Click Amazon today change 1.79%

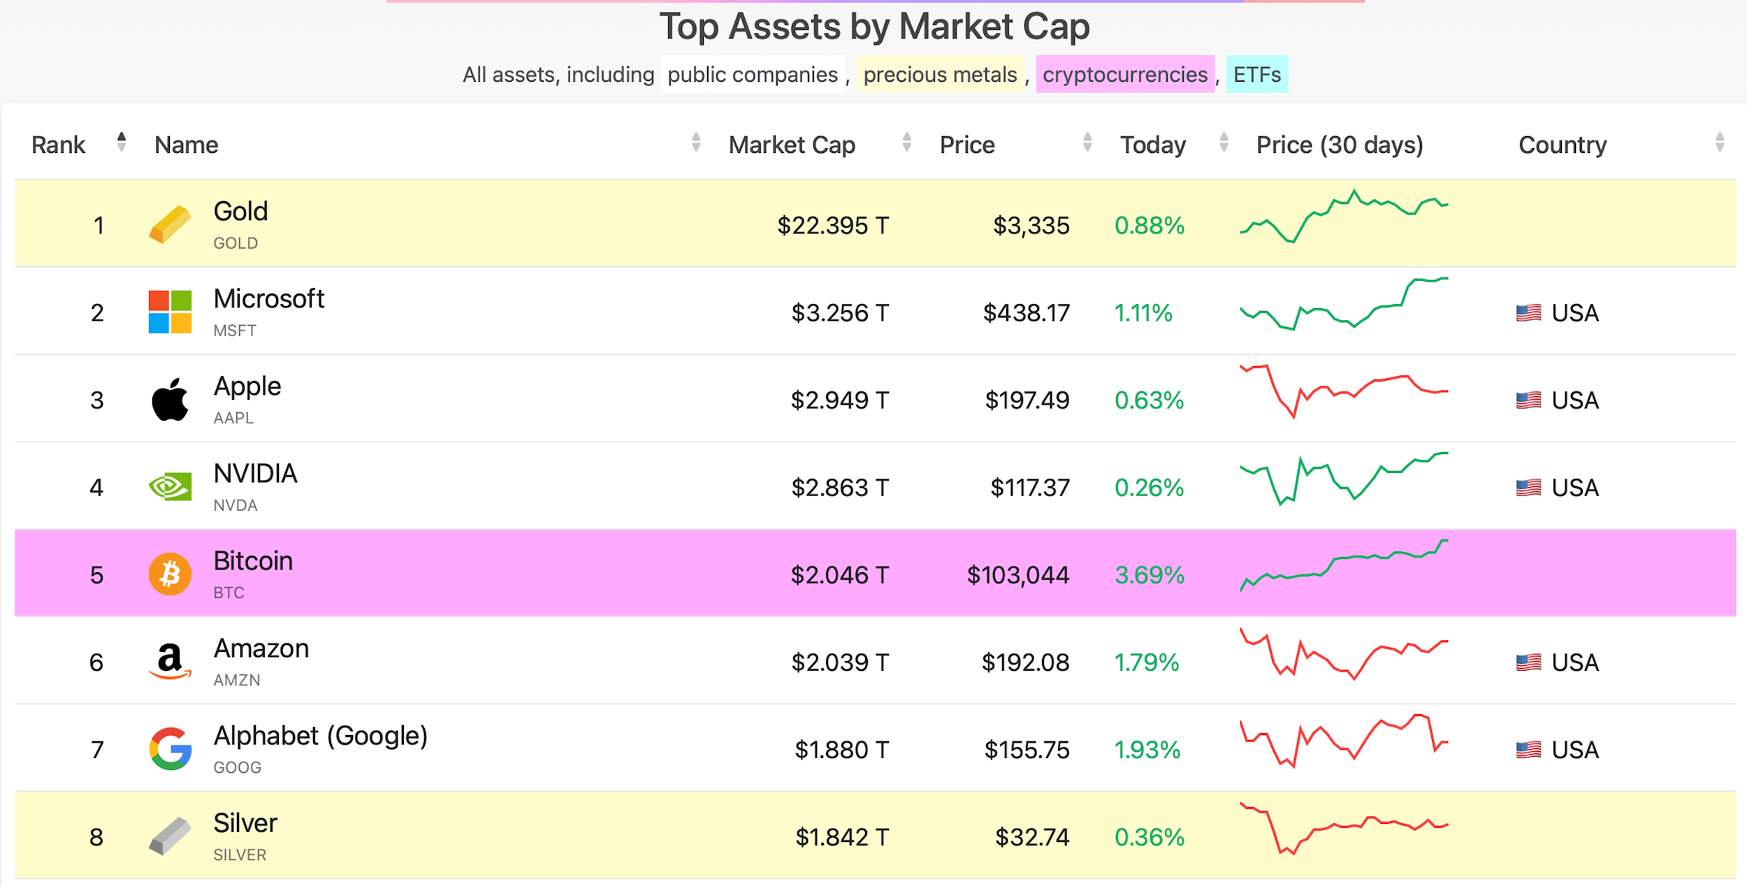click(1147, 662)
